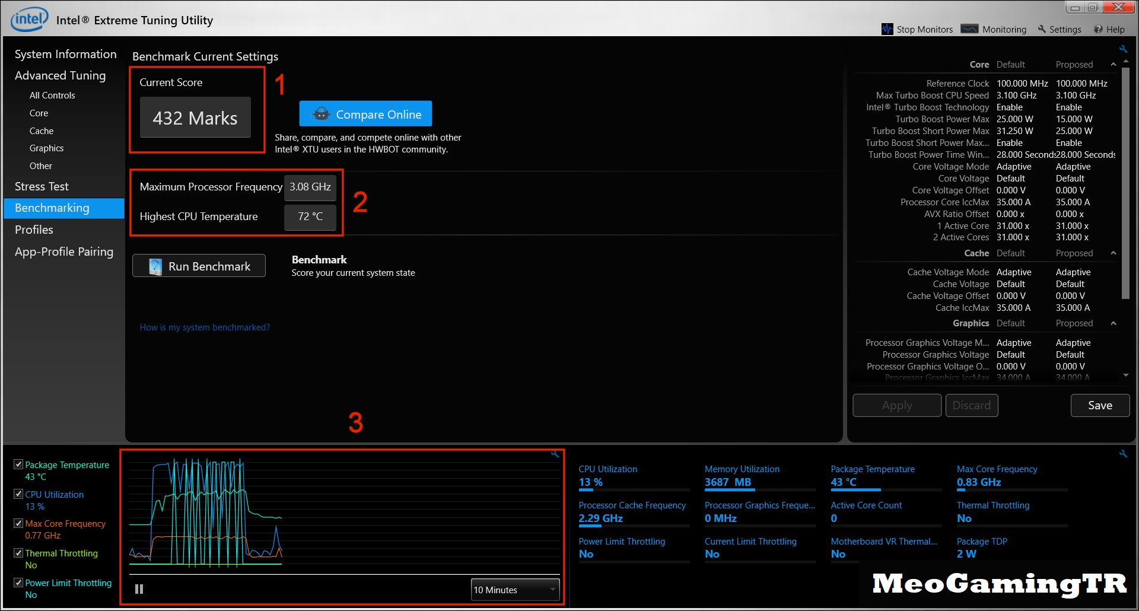Image resolution: width=1139 pixels, height=611 pixels.
Task: Click the Apply button
Action: (897, 405)
